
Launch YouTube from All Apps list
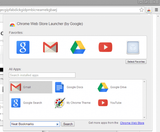pos(103,103)
